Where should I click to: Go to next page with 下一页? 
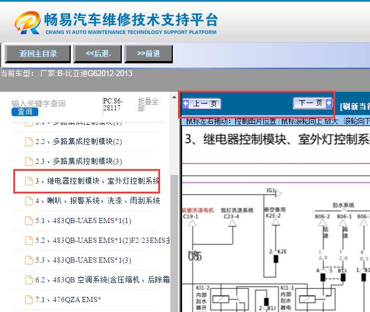tap(313, 103)
